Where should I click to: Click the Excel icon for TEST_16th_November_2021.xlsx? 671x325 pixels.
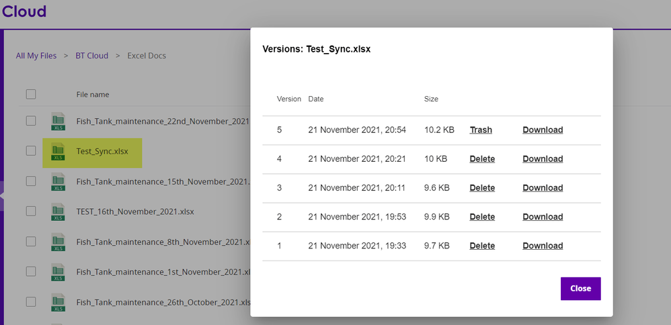(58, 212)
